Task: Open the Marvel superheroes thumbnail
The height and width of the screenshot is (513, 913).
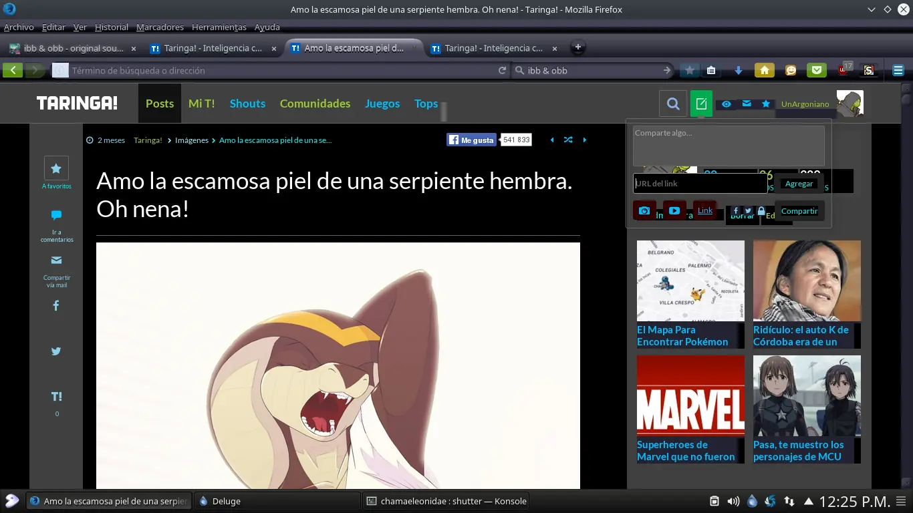Action: 690,395
